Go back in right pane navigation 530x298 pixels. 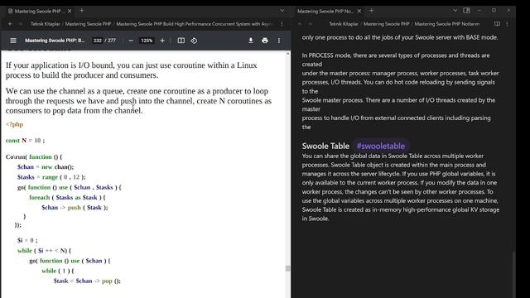pos(300,24)
